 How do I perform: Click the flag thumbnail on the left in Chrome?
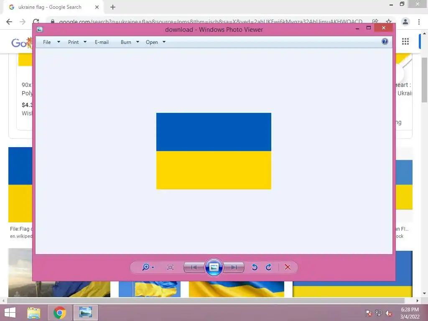[20, 184]
